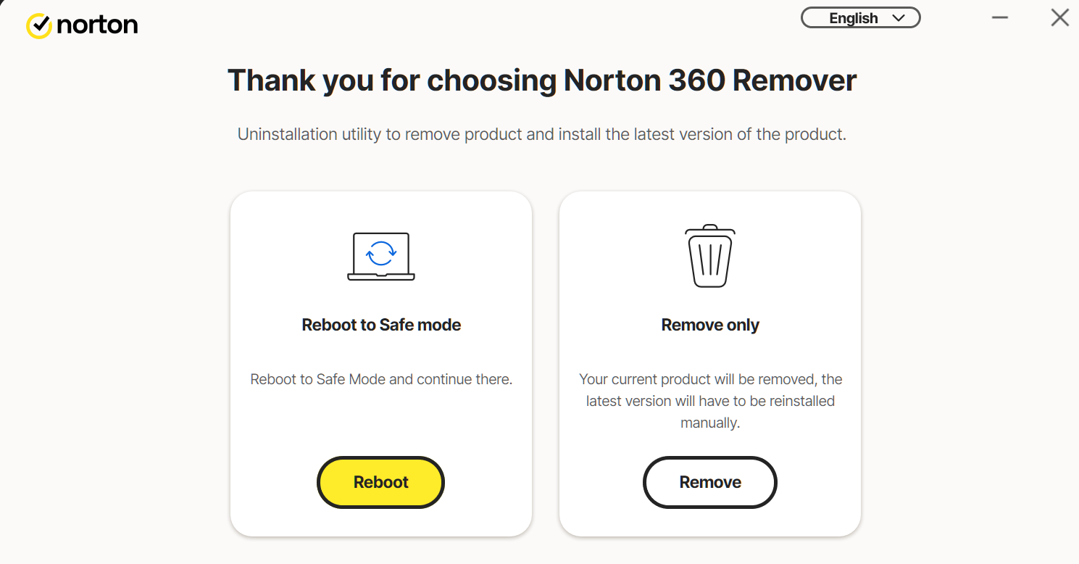Viewport: 1079px width, 564px height.
Task: Click the empty area beside the trash icon
Action: point(797,256)
